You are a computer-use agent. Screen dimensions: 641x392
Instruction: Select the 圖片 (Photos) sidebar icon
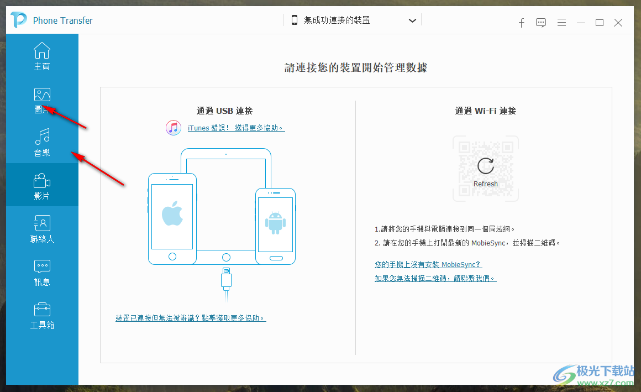point(42,100)
